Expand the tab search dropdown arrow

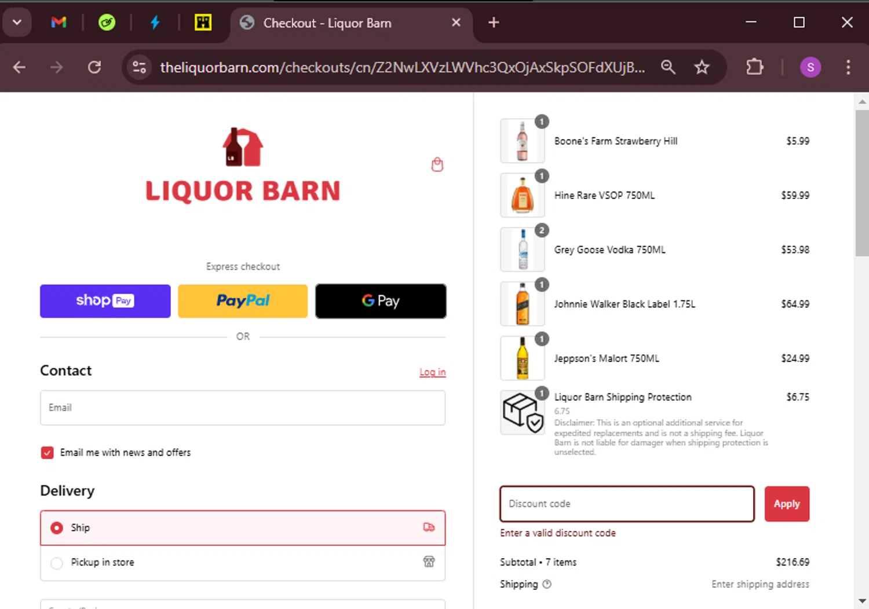[17, 23]
